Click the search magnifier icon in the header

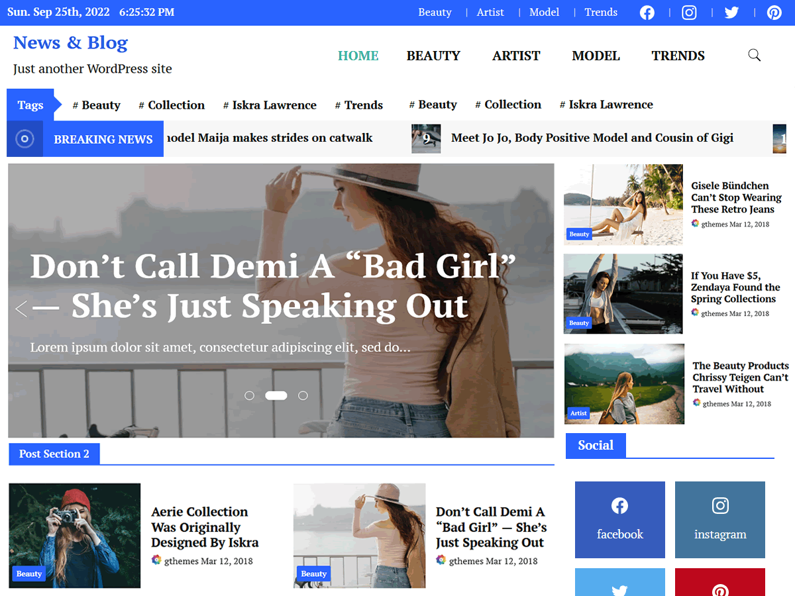click(754, 55)
